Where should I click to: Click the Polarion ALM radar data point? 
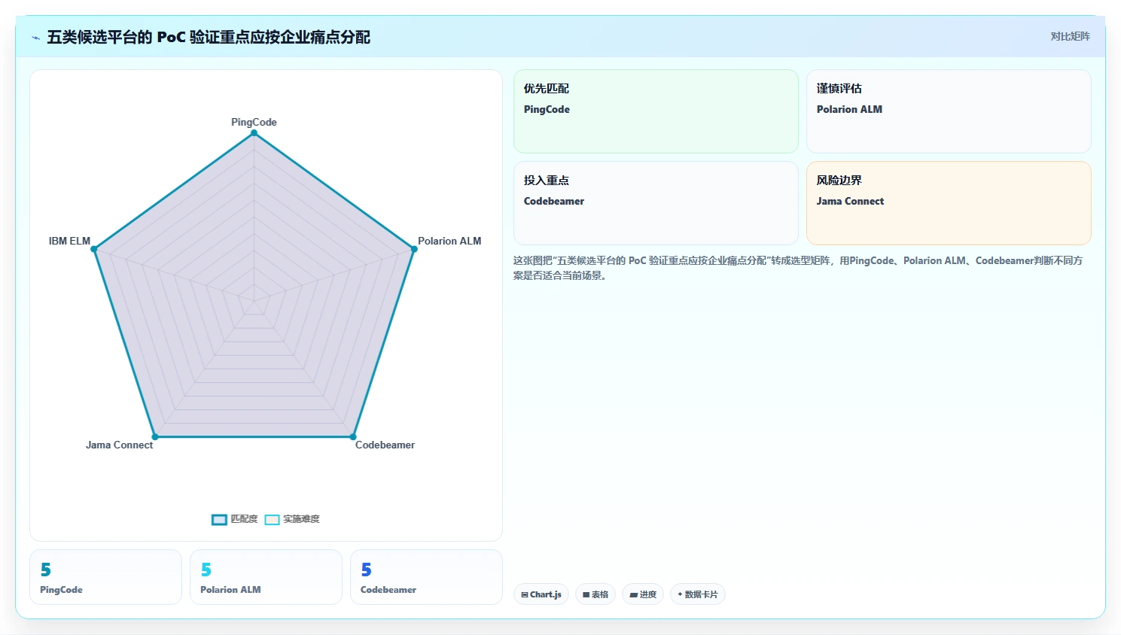coord(413,249)
